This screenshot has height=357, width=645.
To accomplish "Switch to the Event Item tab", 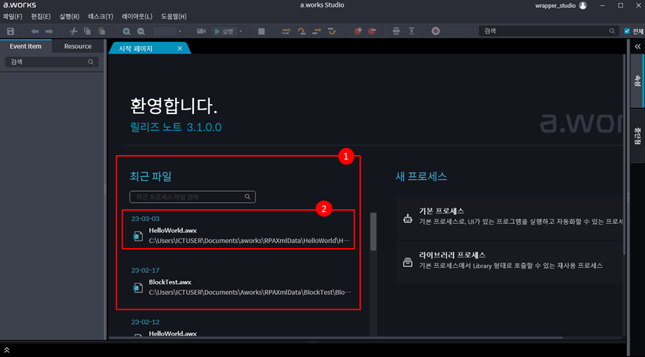I will pyautogui.click(x=26, y=46).
